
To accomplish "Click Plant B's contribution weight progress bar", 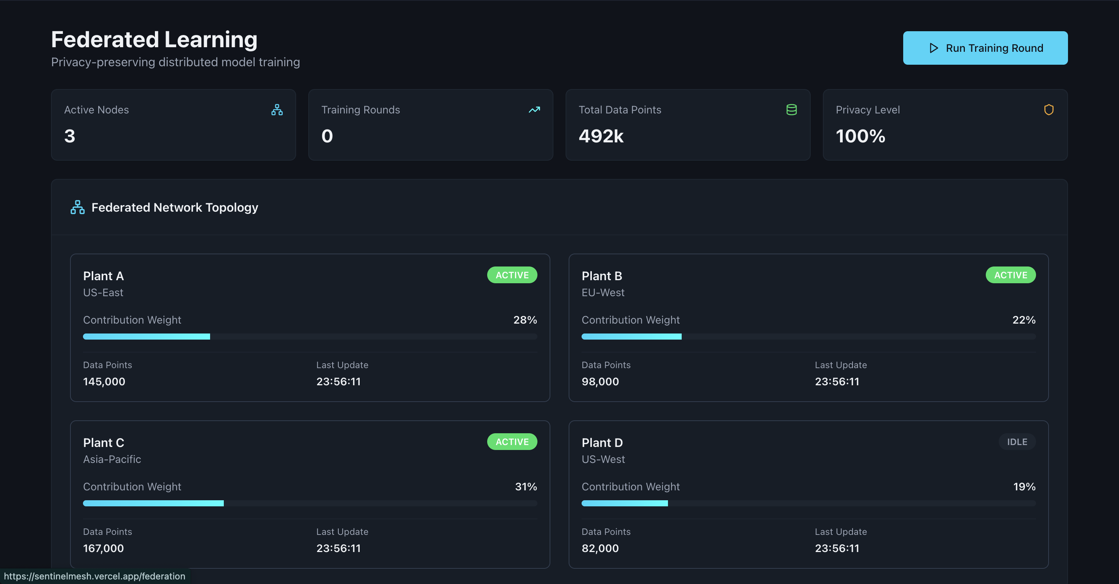I will point(808,336).
